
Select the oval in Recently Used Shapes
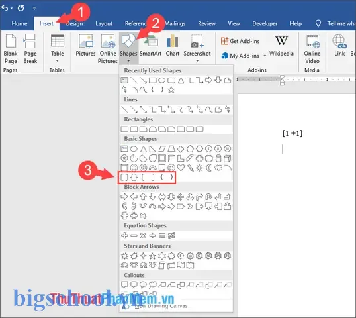[161, 80]
